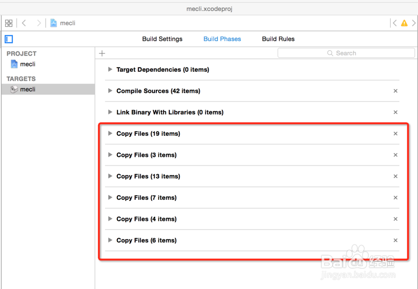The width and height of the screenshot is (418, 289).
Task: Toggle the project navigator sidebar icon
Action: pyautogui.click(x=9, y=39)
